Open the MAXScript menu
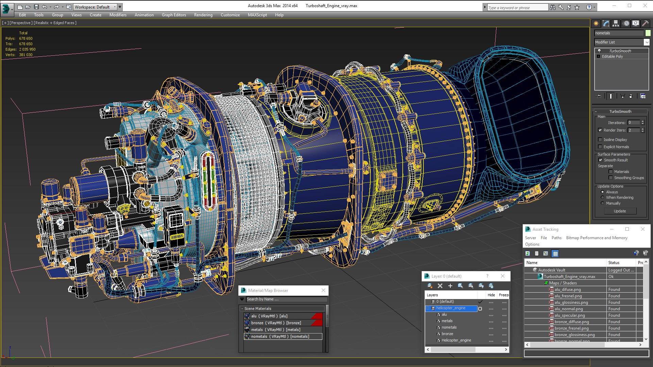653x367 pixels. [x=257, y=15]
